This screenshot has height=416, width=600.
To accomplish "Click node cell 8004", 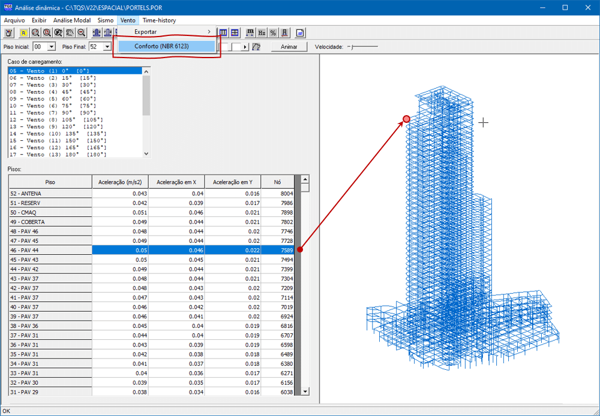I will click(x=277, y=194).
